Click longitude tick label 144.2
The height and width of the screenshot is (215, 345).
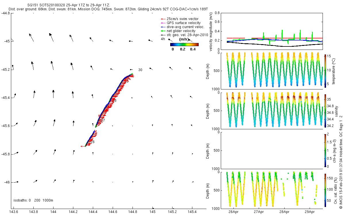tap(73, 212)
